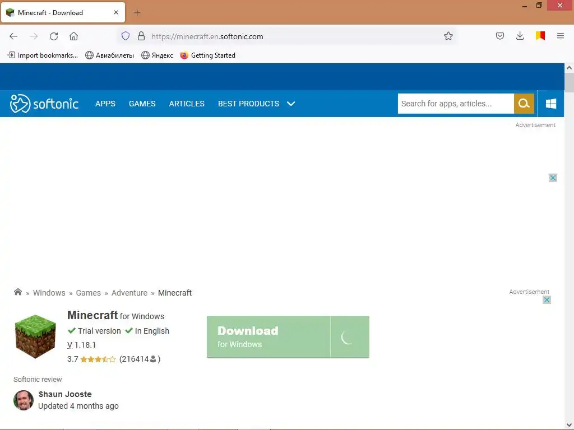Click the V 1.18.1 version text
The height and width of the screenshot is (430, 574).
click(x=82, y=345)
